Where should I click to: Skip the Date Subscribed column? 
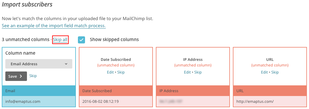pos(121,72)
